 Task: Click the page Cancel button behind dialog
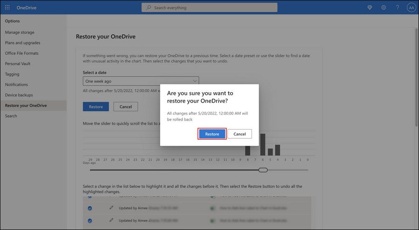[x=126, y=107]
